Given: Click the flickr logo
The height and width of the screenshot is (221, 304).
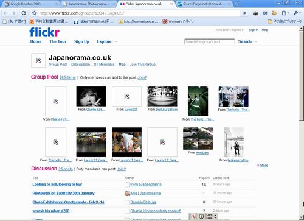Looking at the screenshot, I should coord(44,32).
